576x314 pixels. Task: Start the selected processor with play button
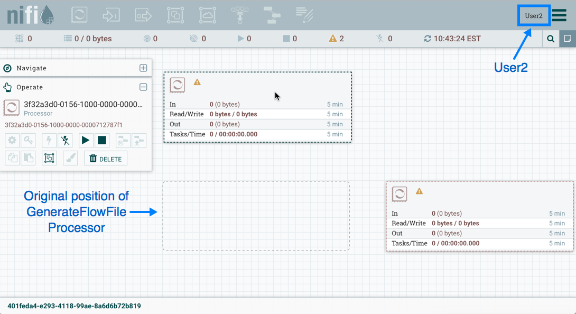click(85, 140)
